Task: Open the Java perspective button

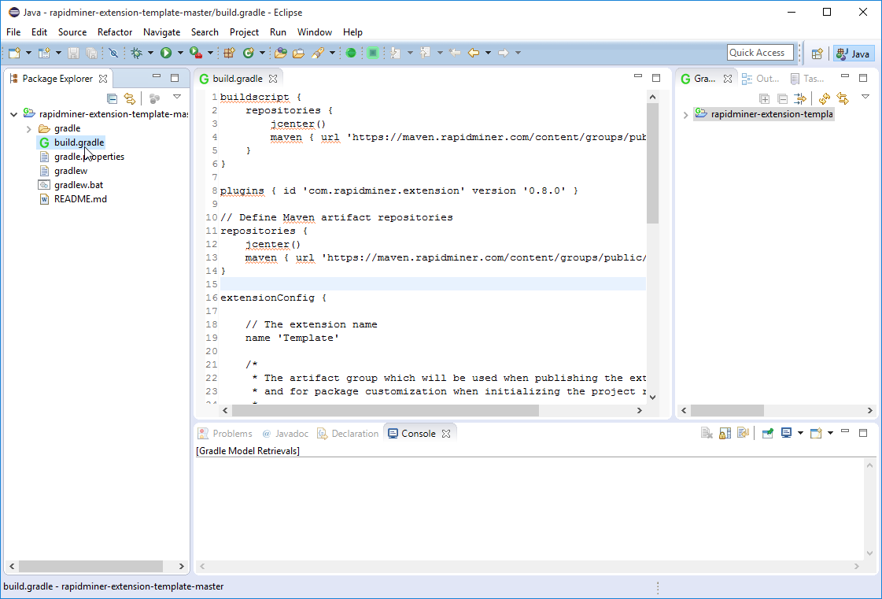Action: pos(853,53)
